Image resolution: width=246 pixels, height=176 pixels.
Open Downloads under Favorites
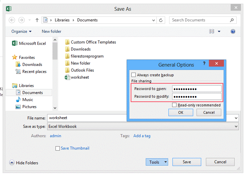[x=29, y=65]
